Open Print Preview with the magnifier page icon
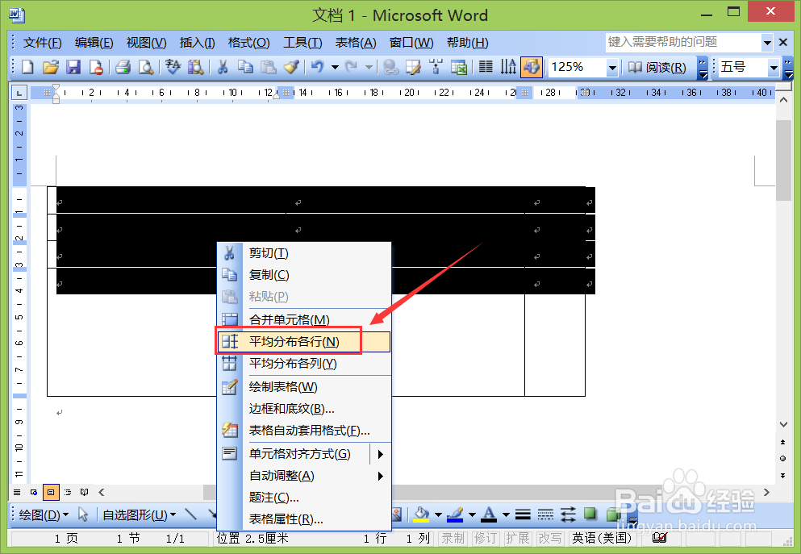Image resolution: width=801 pixels, height=554 pixels. click(x=146, y=67)
